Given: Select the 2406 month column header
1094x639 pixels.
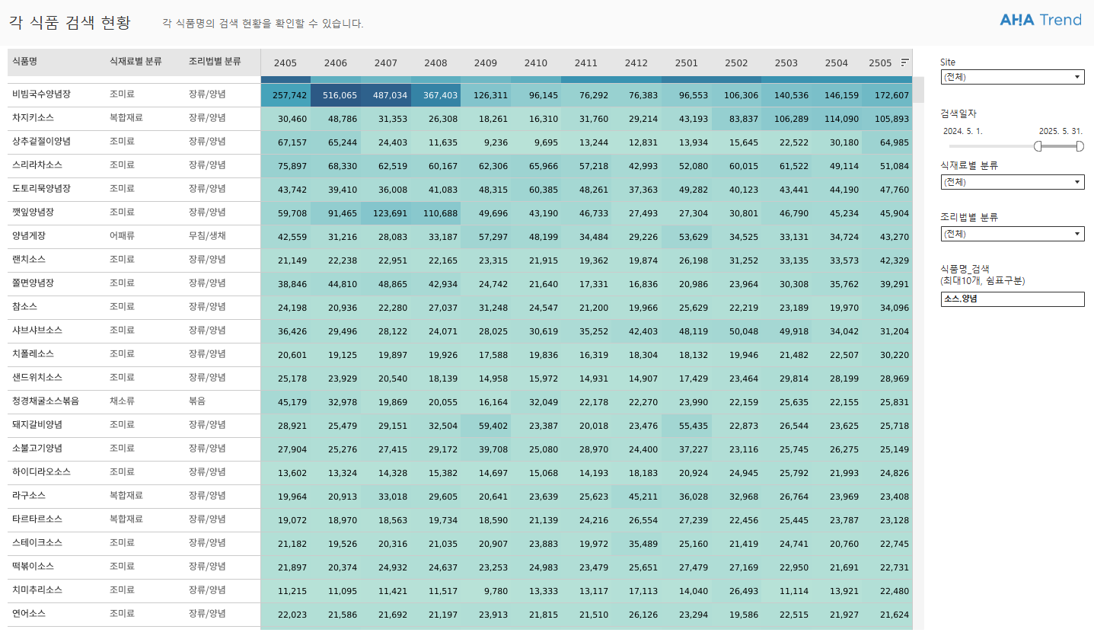Looking at the screenshot, I should [336, 63].
